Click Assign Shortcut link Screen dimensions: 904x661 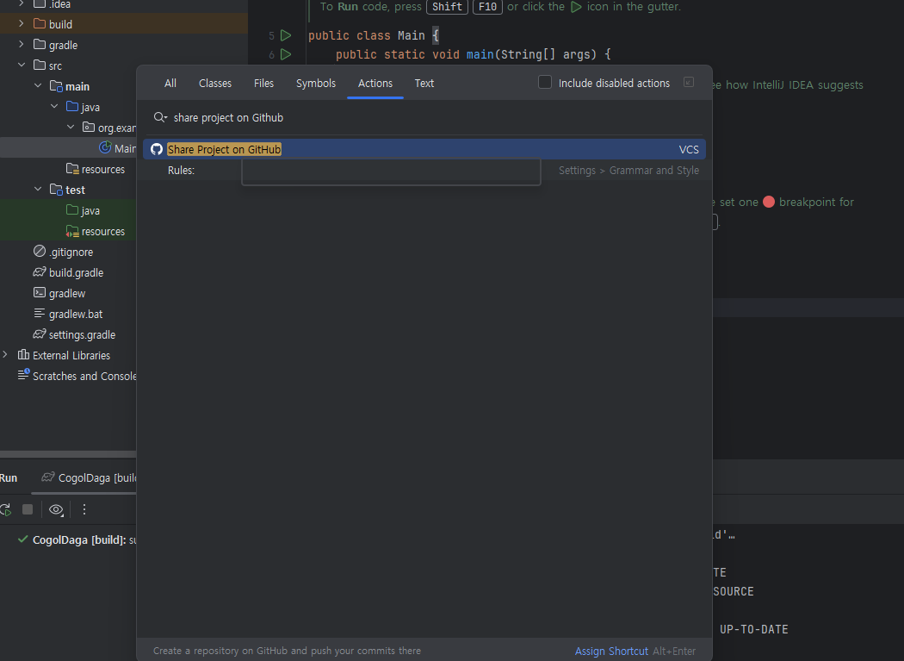(x=611, y=652)
